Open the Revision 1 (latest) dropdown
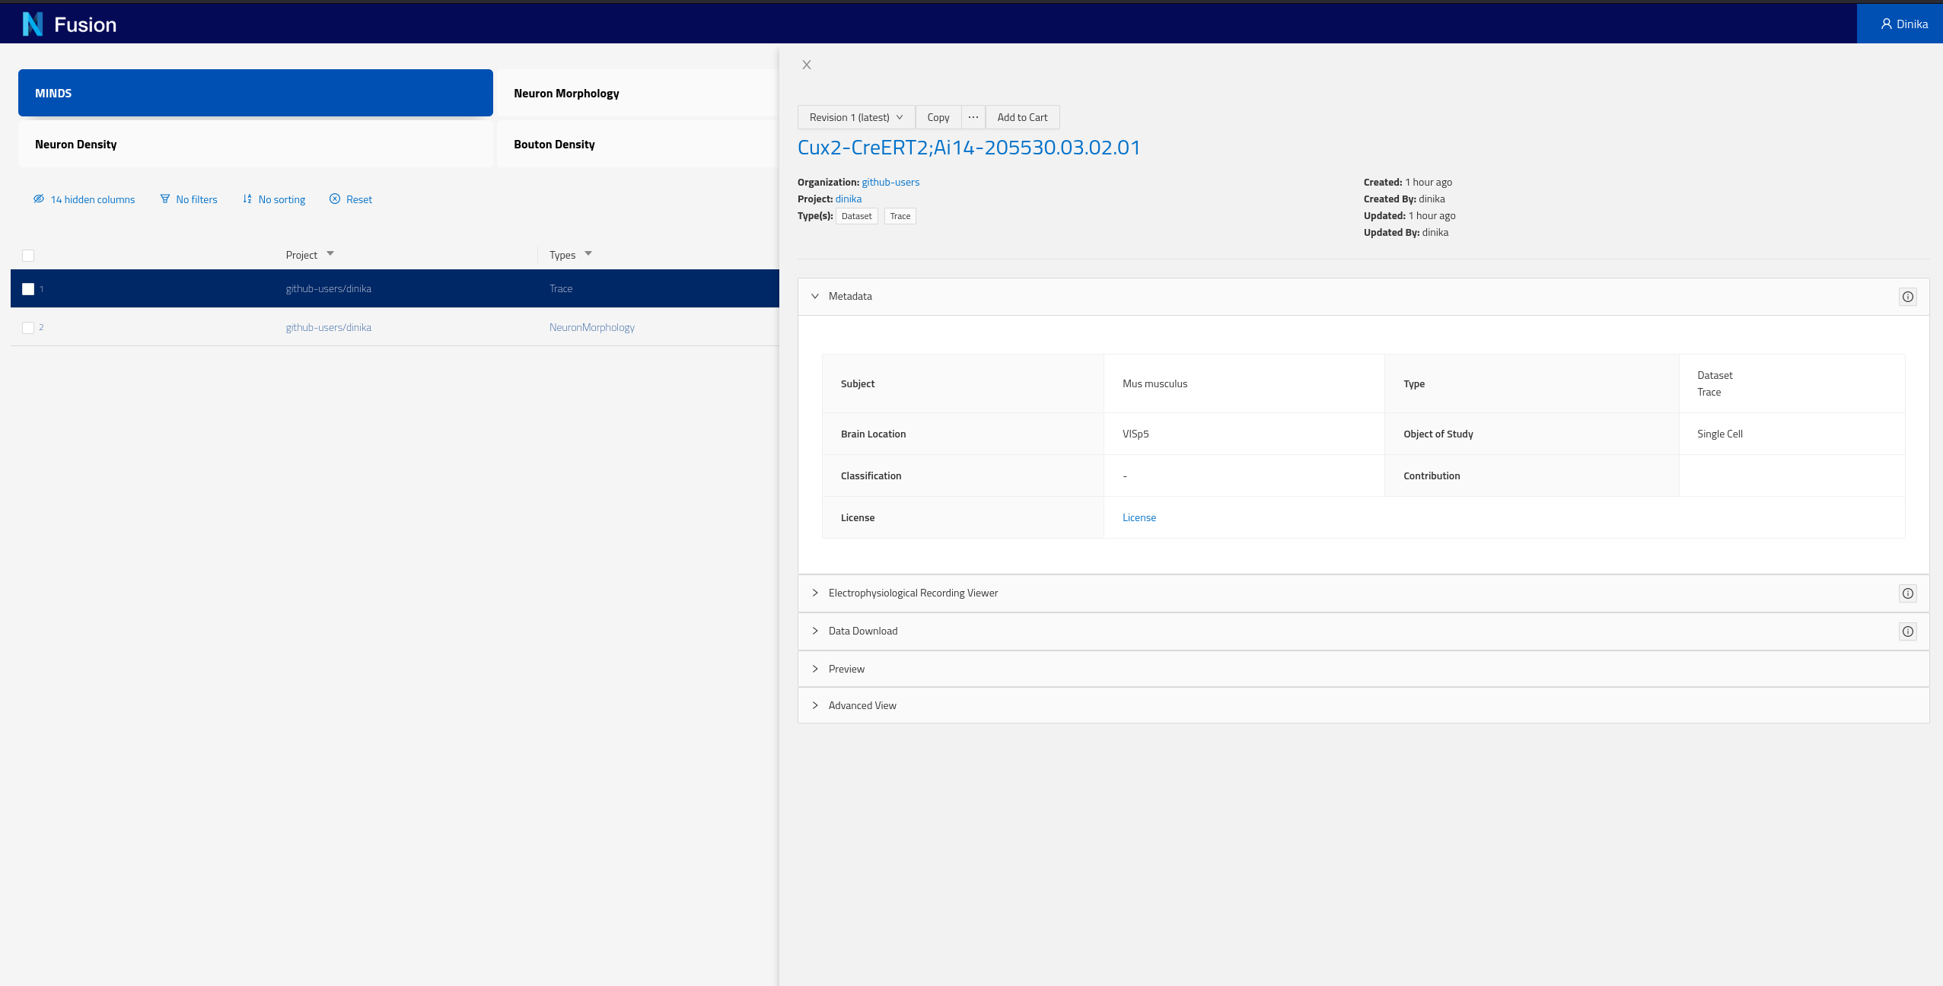 tap(856, 117)
